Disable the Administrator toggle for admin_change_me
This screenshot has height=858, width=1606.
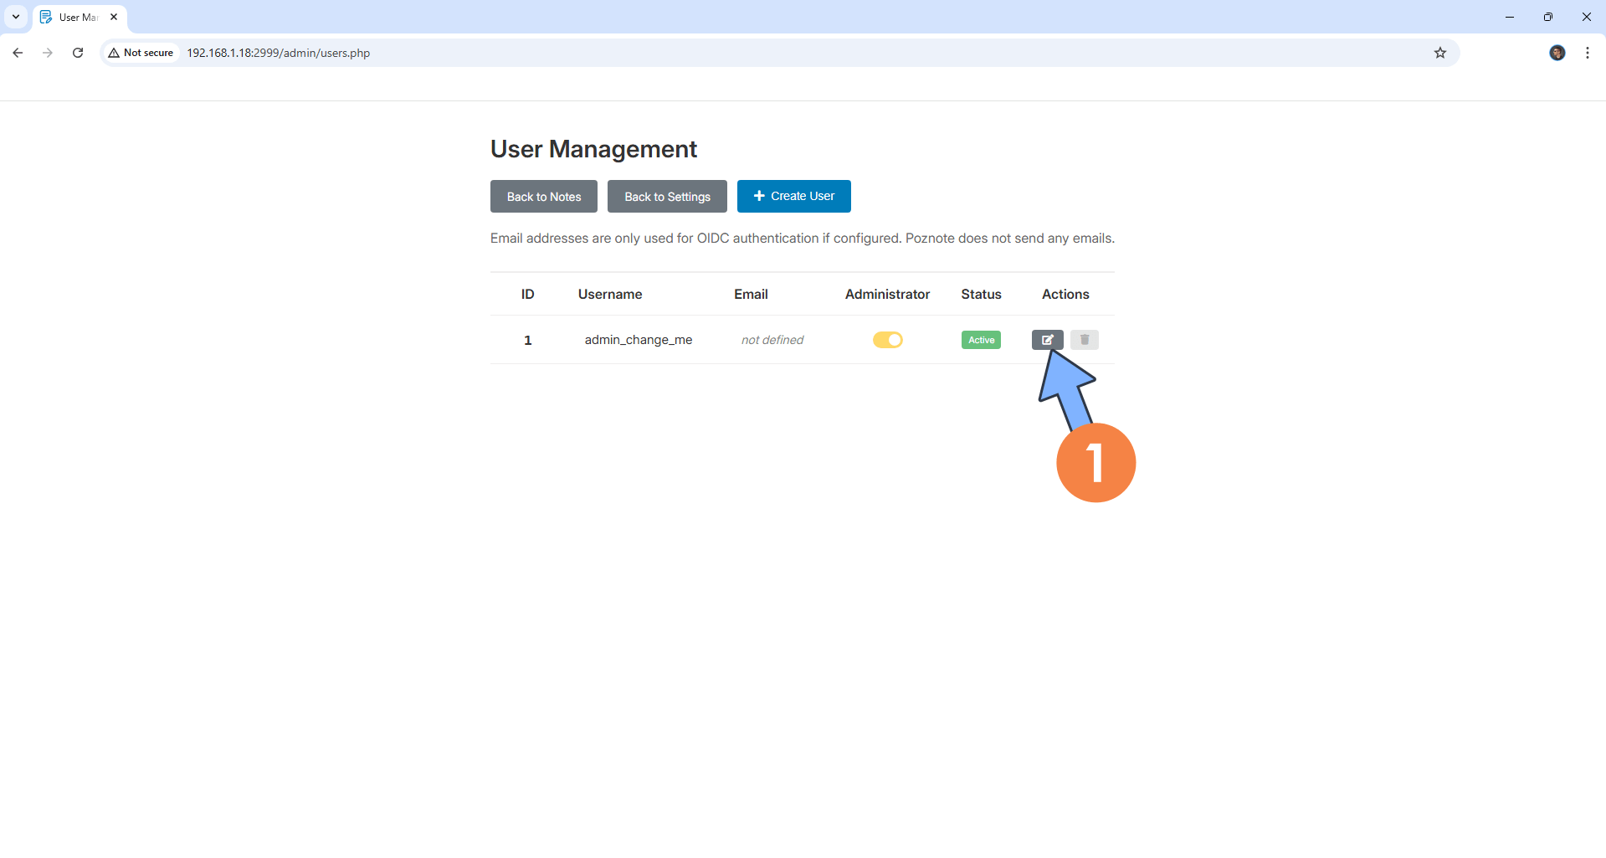887,340
